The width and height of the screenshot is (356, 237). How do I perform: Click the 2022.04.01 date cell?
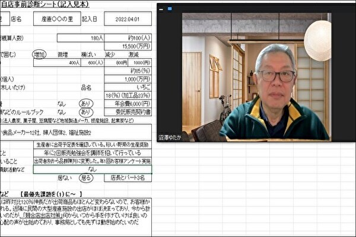coord(128,19)
